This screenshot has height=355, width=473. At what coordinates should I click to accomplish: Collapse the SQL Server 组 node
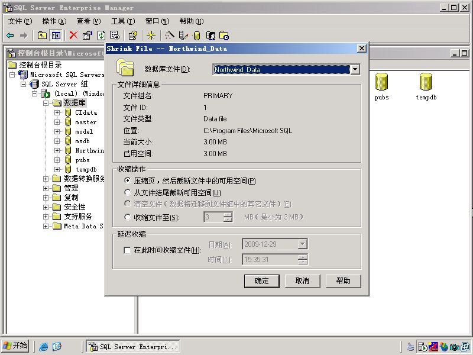[23, 84]
